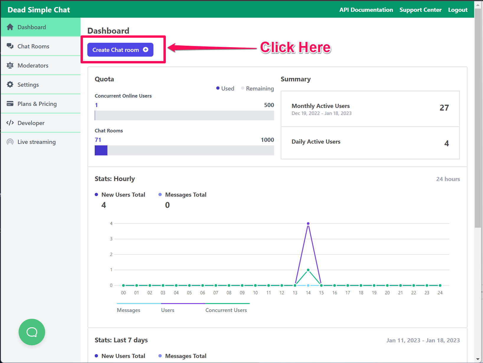Open Plans & Pricing page

pyautogui.click(x=41, y=104)
